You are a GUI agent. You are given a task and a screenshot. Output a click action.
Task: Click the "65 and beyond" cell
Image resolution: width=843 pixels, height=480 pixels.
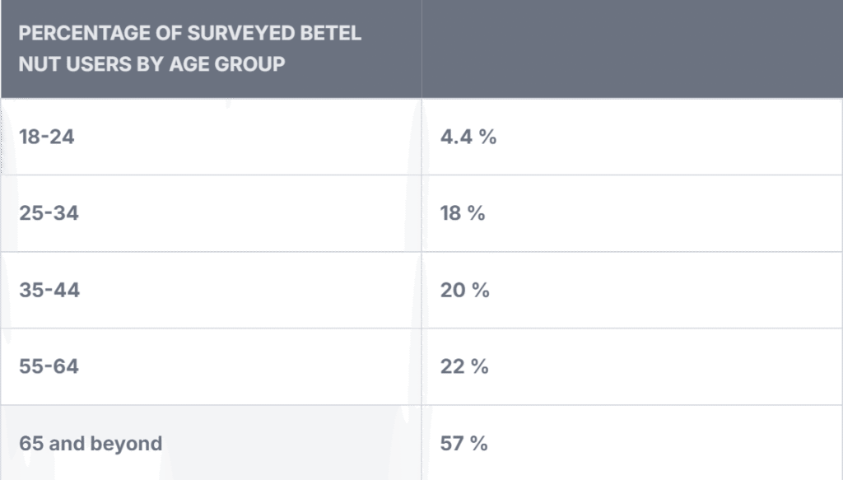point(91,444)
